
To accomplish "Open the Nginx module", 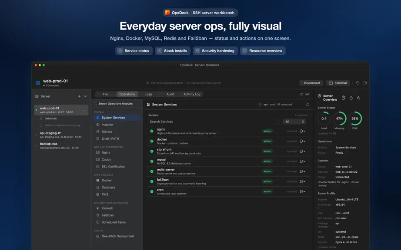I will click(x=117, y=152).
